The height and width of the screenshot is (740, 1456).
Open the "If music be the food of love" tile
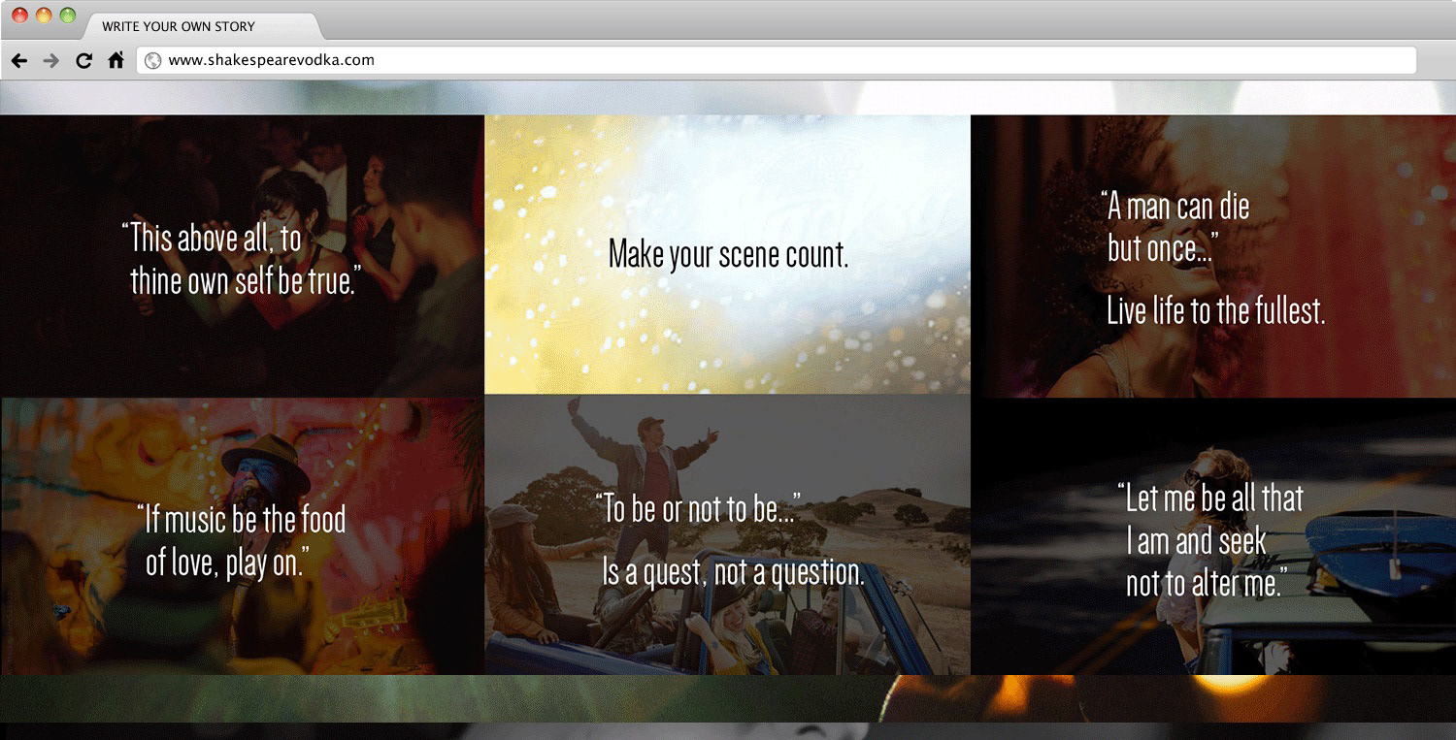[x=243, y=540]
